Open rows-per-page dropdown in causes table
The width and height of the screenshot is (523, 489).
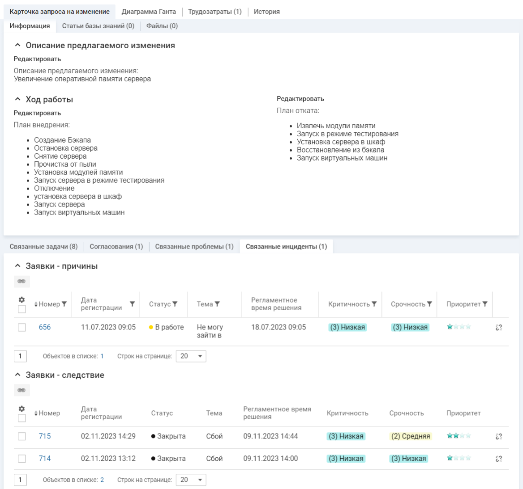coord(191,356)
